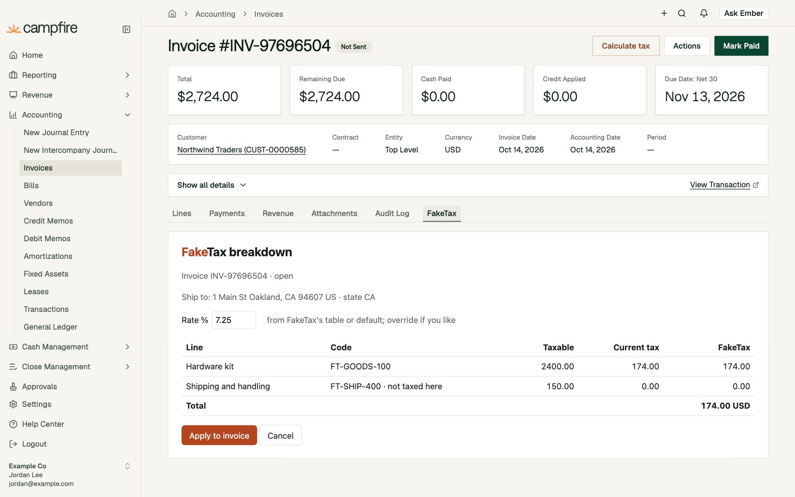795x497 pixels.
Task: Switch to the Payments tab
Action: [x=227, y=213]
